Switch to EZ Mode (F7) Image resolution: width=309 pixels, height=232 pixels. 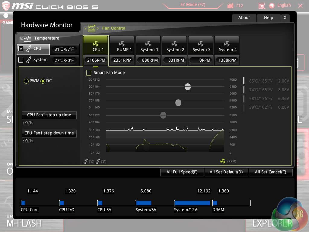[193, 5]
